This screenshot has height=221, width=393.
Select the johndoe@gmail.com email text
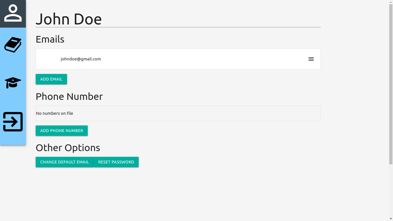tap(81, 59)
